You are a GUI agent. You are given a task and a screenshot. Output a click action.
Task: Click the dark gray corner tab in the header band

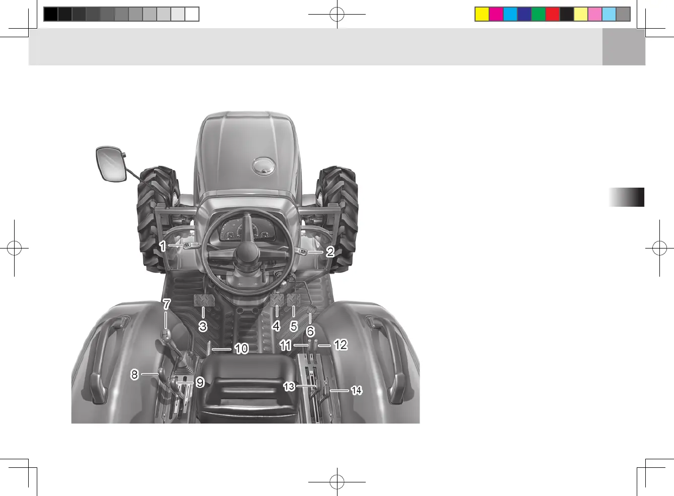click(624, 47)
